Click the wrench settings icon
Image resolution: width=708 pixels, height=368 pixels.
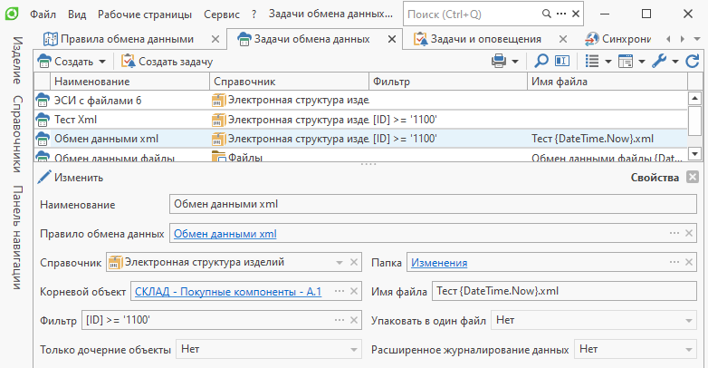(x=660, y=61)
